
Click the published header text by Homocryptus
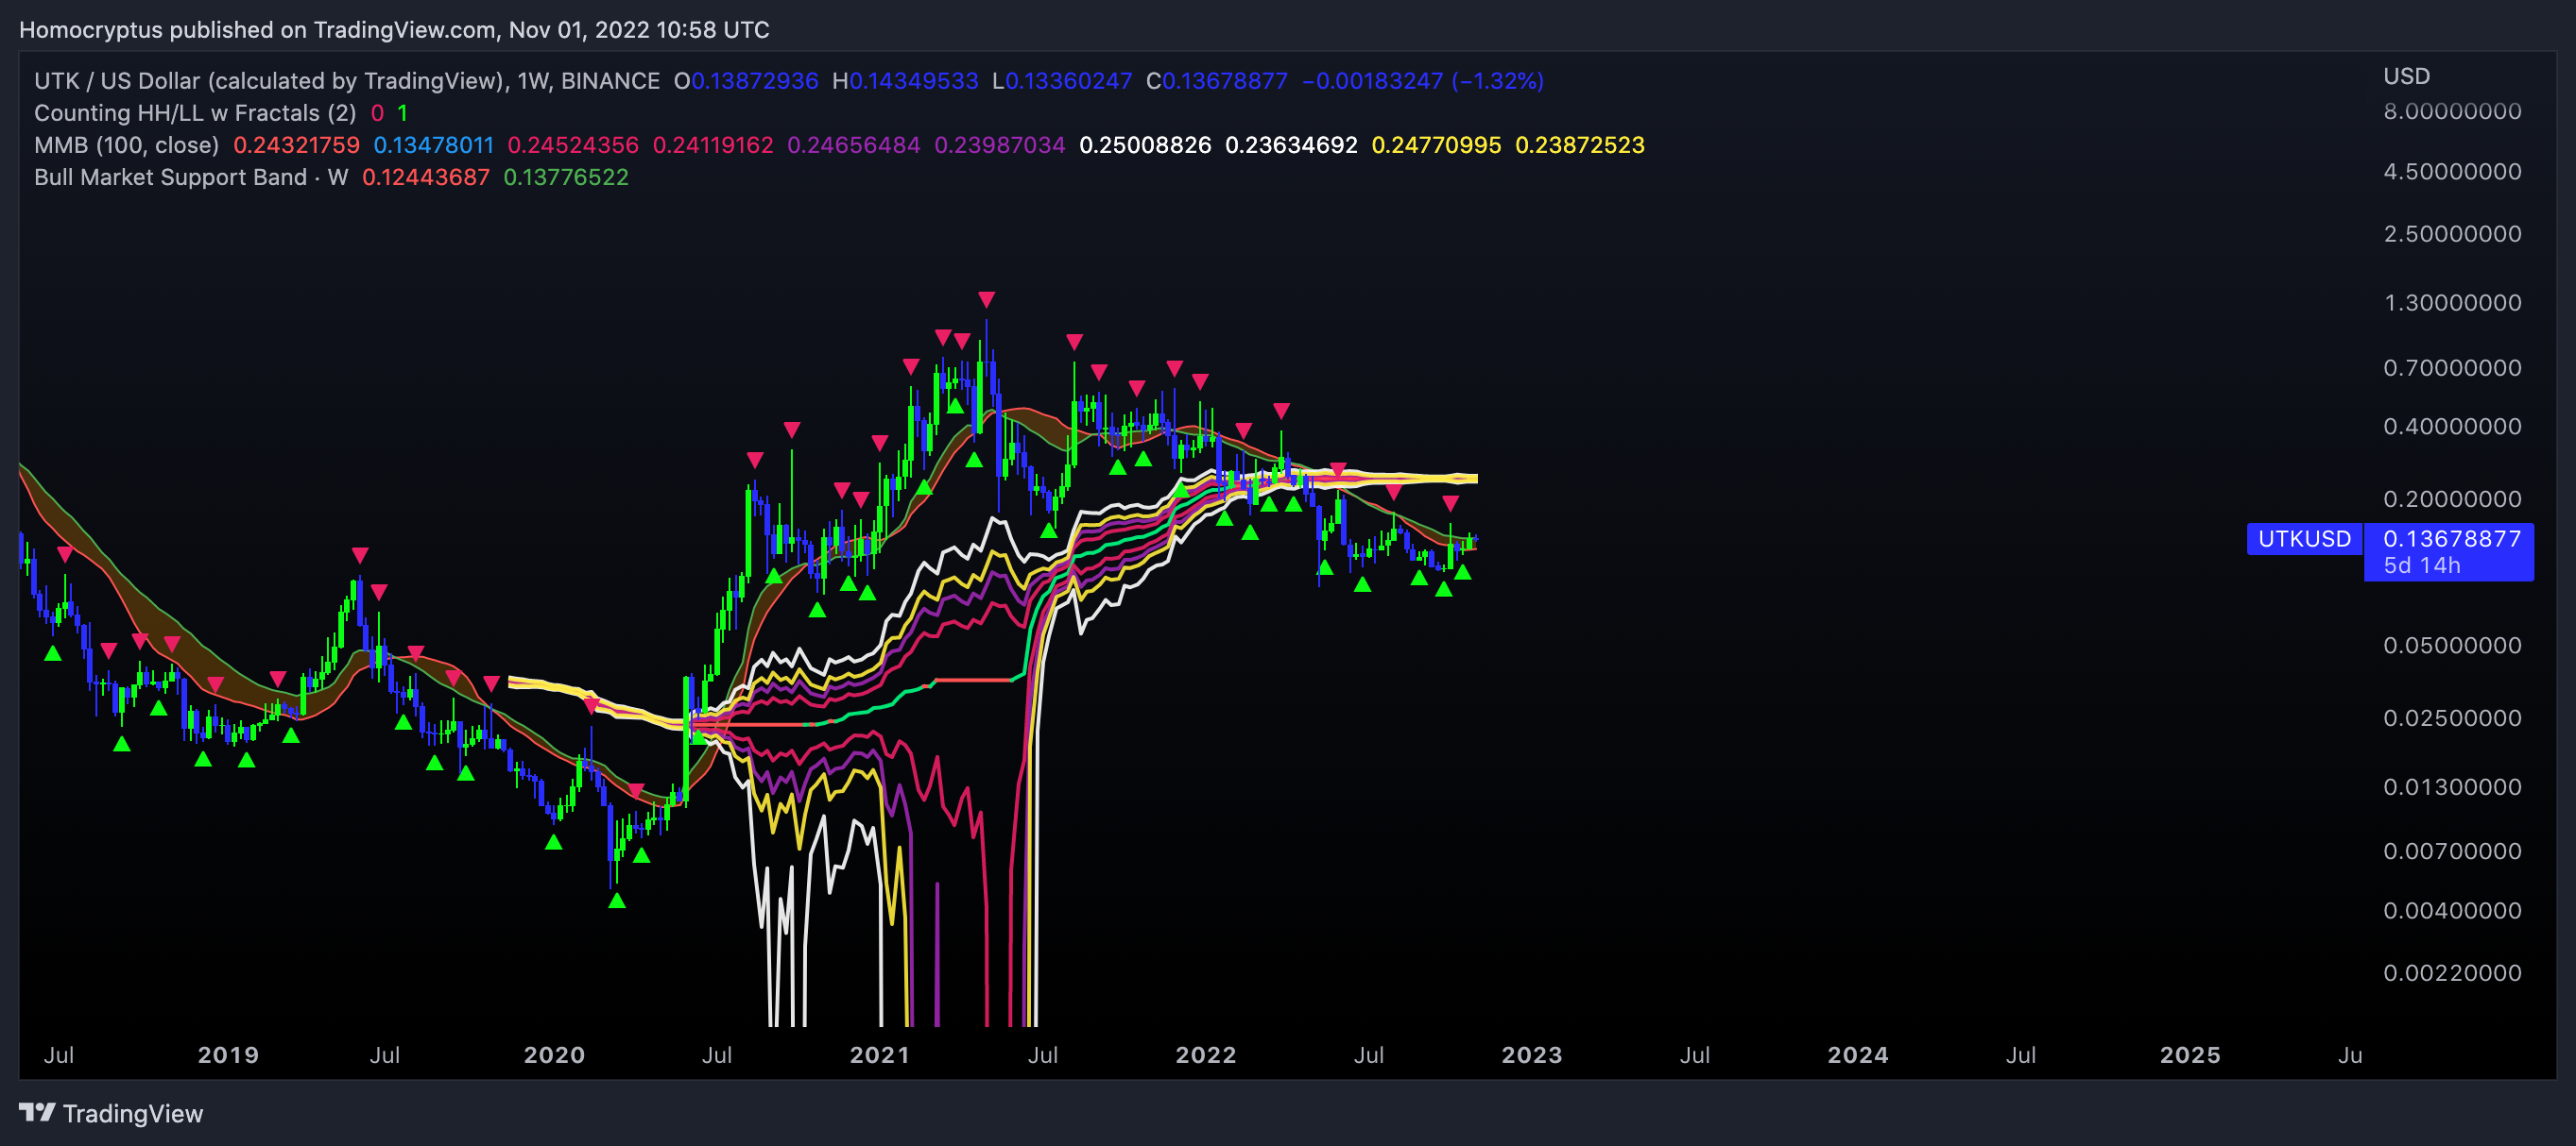[x=394, y=30]
